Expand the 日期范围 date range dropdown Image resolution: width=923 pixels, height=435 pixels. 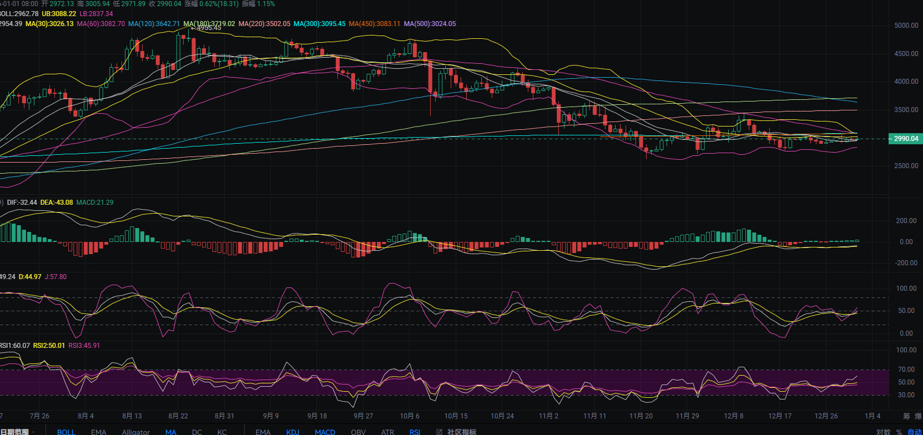pyautogui.click(x=17, y=432)
